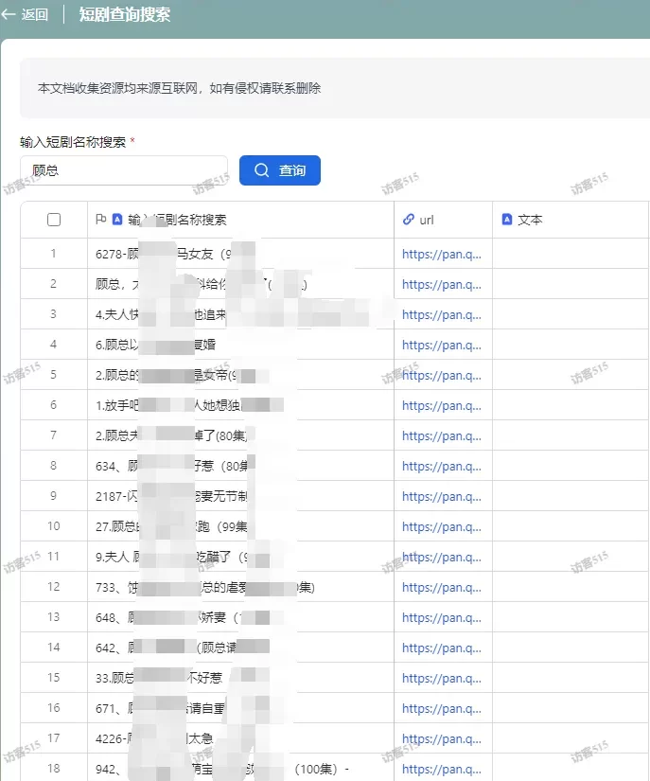Select the title cell starting 6.顾总以
Image resolution: width=650 pixels, height=781 pixels.
pyautogui.click(x=240, y=345)
